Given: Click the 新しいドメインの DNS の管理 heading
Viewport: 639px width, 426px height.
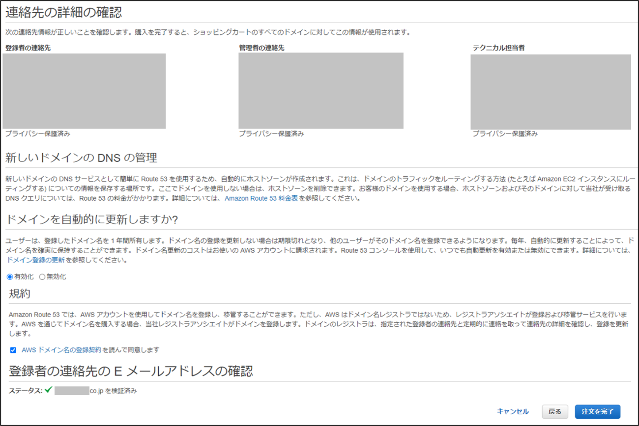Looking at the screenshot, I should [81, 158].
